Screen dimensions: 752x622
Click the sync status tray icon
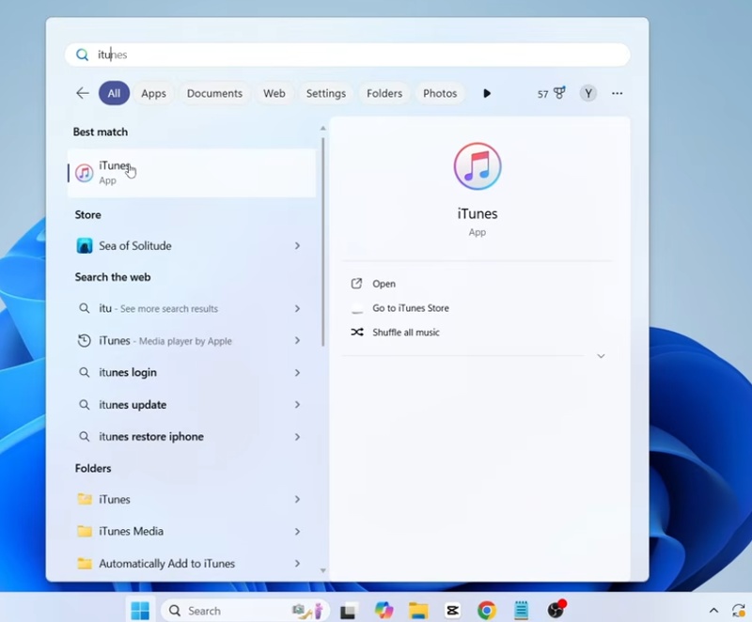(740, 611)
